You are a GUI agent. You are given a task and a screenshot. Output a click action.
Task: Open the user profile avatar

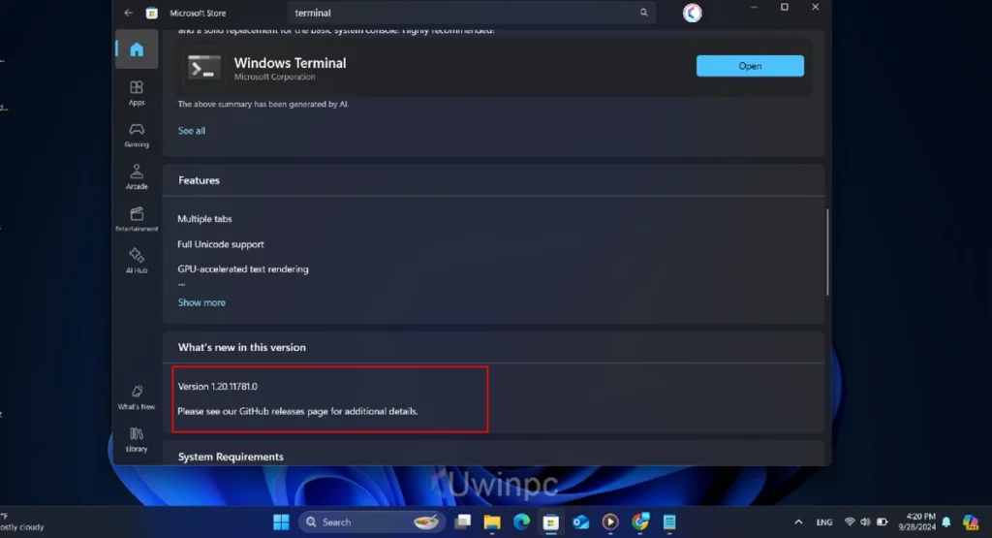[x=692, y=13]
